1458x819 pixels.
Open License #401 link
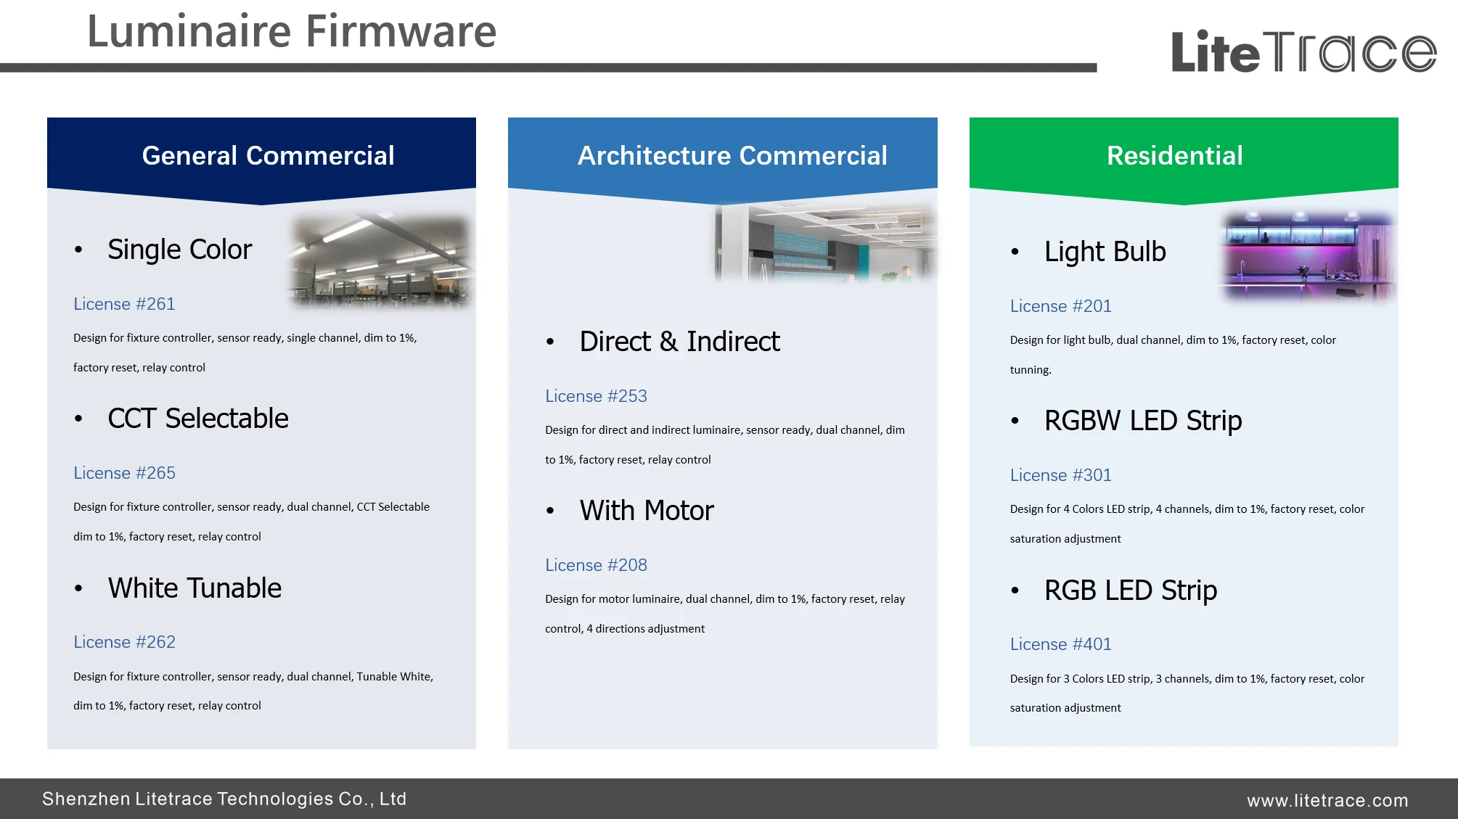pyautogui.click(x=1060, y=644)
